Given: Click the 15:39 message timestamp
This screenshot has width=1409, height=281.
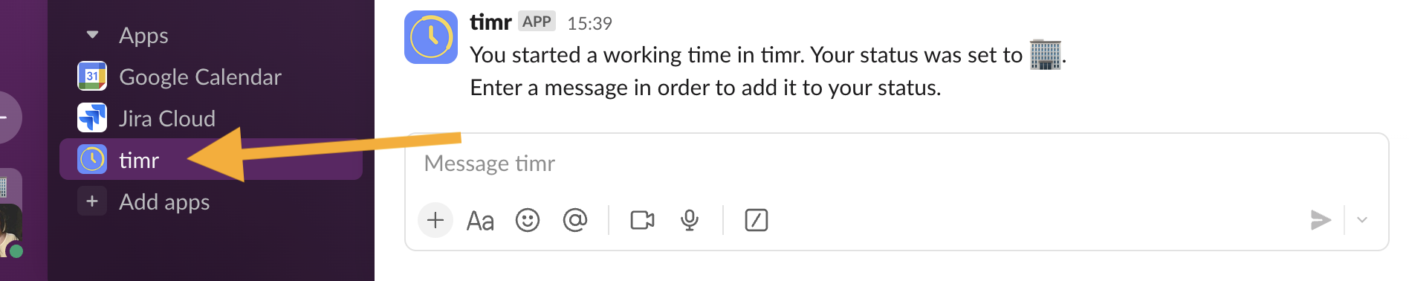Looking at the screenshot, I should click(589, 24).
